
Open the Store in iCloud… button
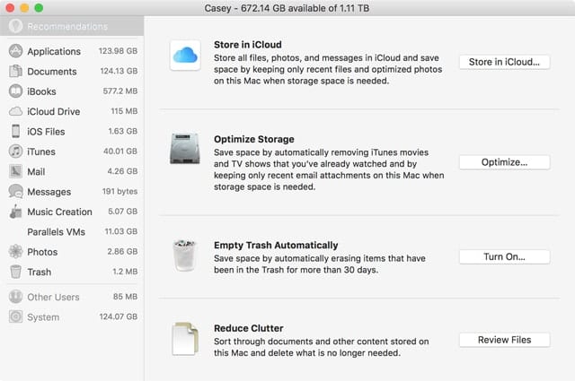point(504,62)
